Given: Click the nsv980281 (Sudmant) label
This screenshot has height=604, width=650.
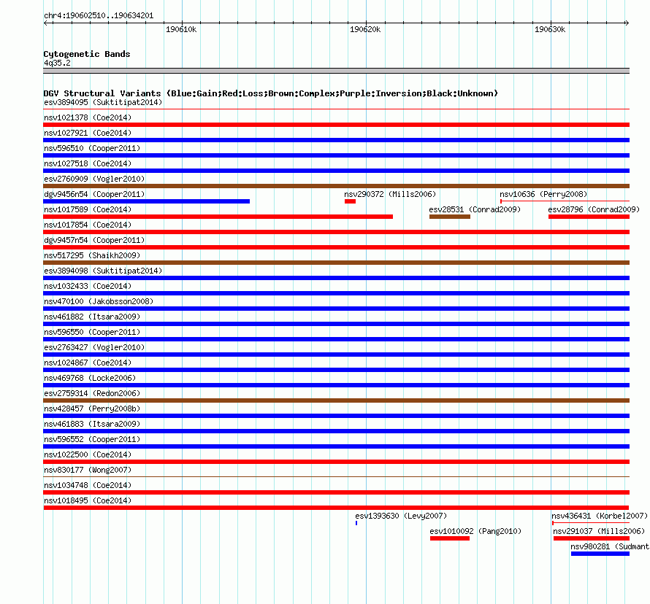Looking at the screenshot, I should tap(610, 546).
